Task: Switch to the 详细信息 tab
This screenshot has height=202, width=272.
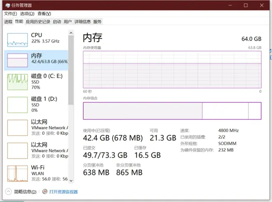Action: tap(82, 22)
